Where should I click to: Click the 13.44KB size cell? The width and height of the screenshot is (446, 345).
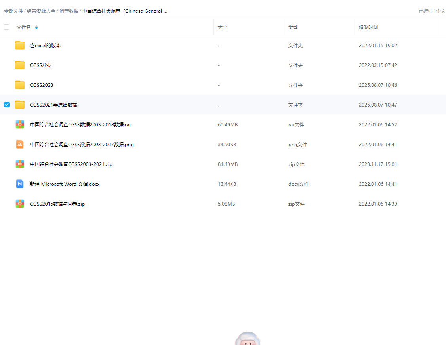[227, 184]
